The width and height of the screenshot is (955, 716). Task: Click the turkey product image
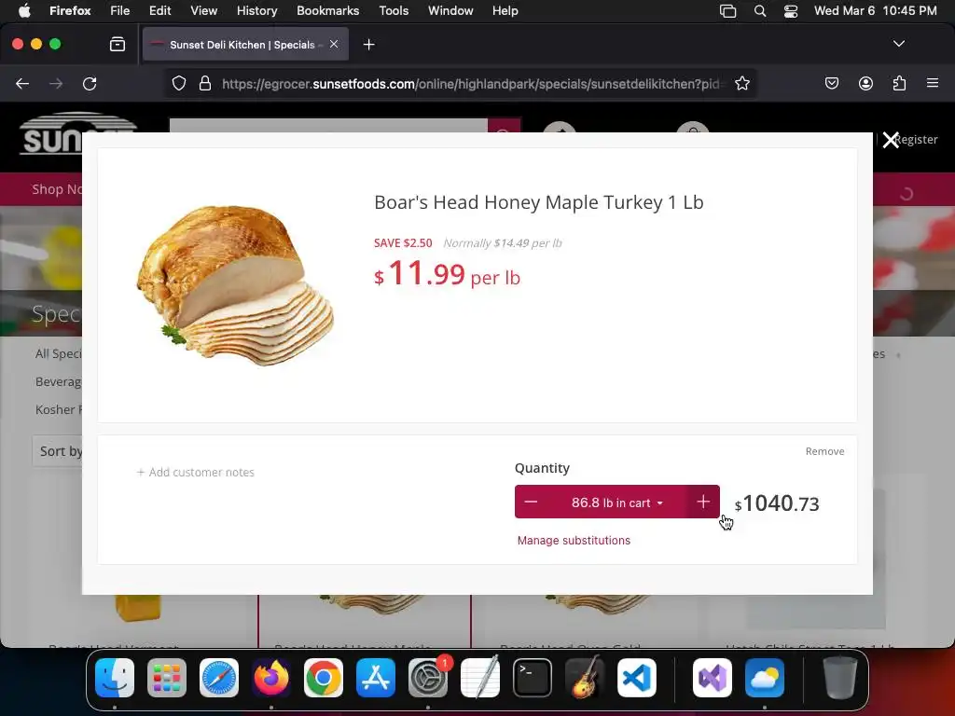[x=236, y=285]
